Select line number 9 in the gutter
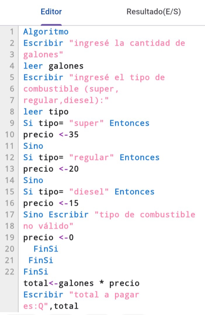 [12, 123]
